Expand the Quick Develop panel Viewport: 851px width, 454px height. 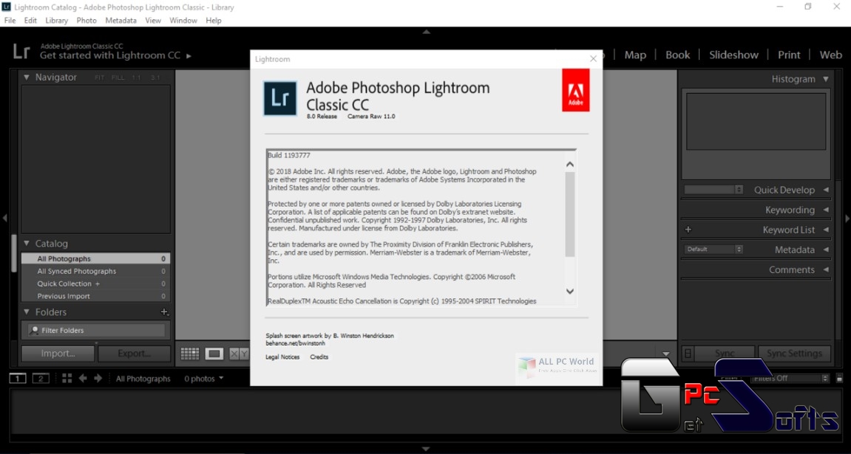pos(825,190)
